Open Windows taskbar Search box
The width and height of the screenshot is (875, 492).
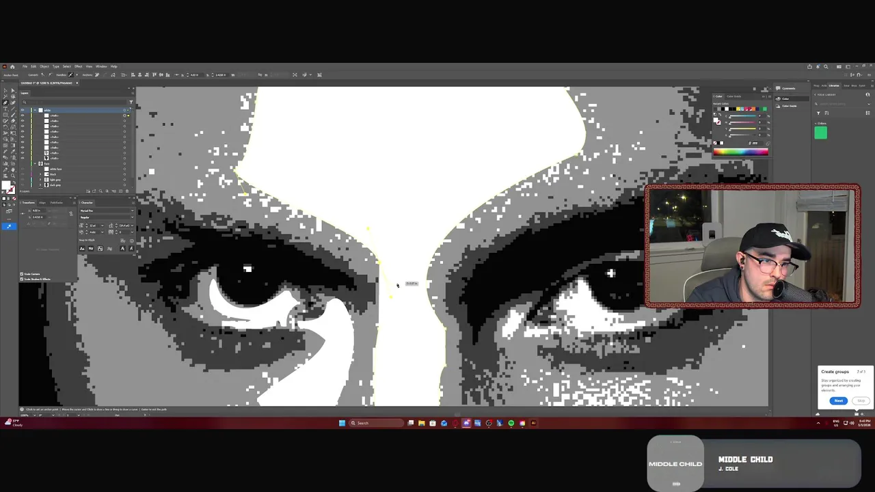[x=375, y=423]
